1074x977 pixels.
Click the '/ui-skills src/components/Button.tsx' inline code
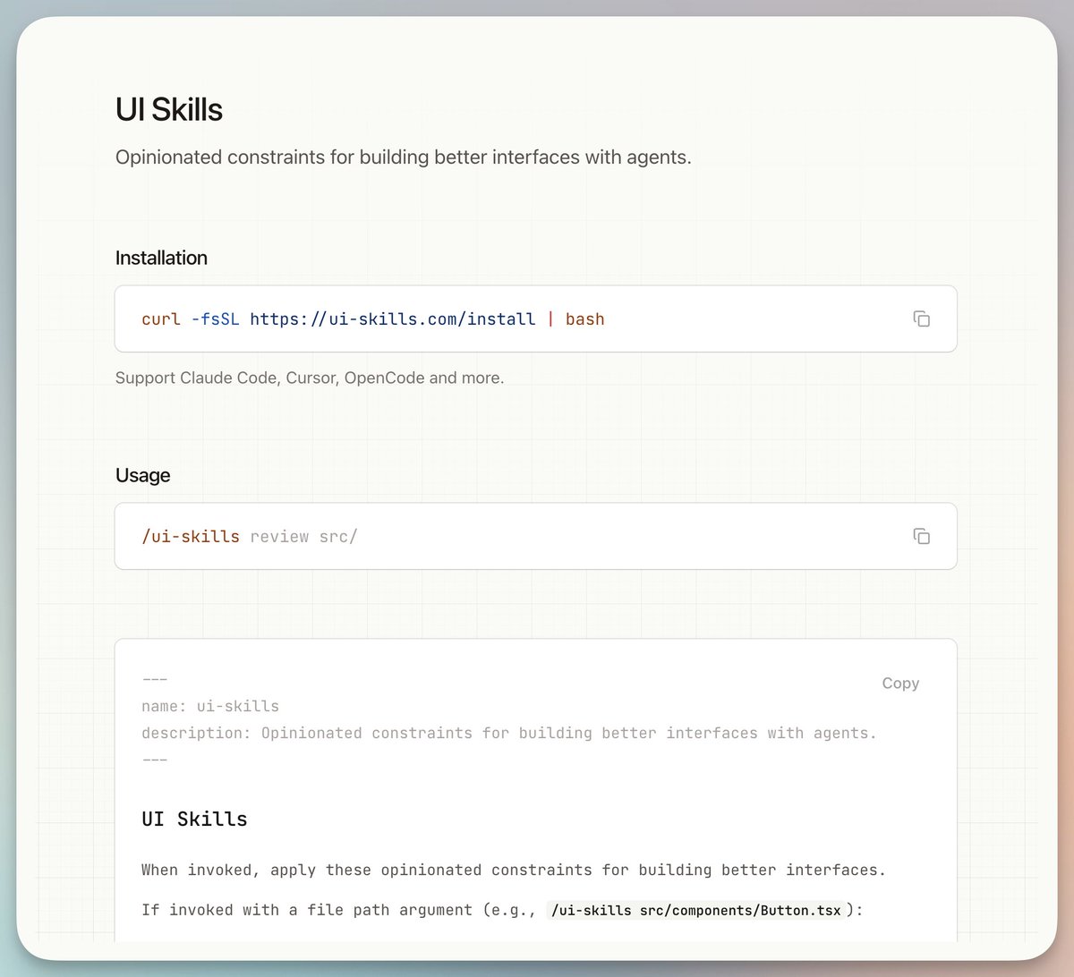pos(696,910)
